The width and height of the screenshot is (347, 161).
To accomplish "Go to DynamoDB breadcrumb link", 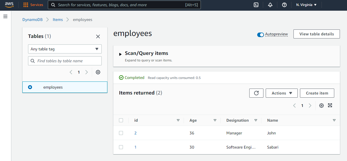I will tap(33, 20).
